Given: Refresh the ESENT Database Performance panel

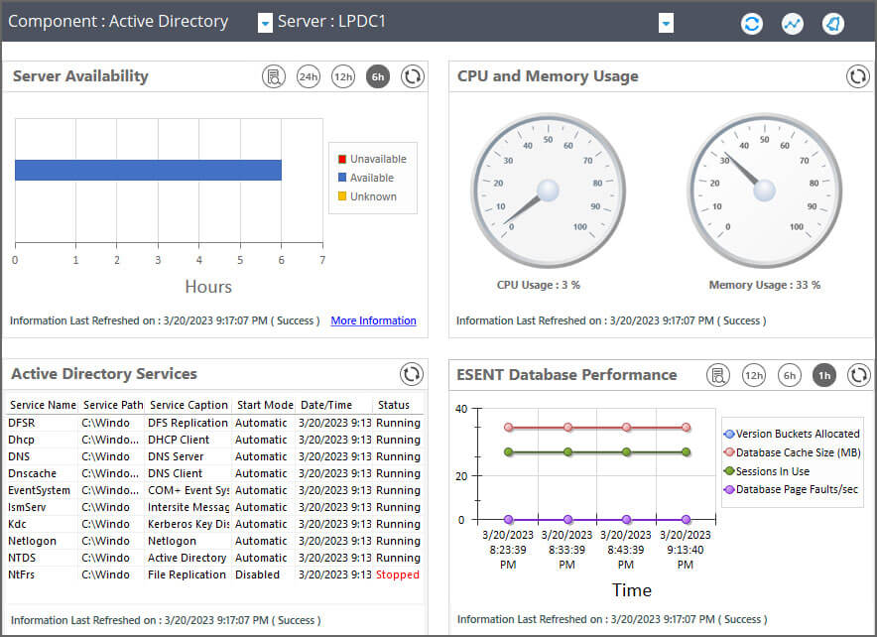Looking at the screenshot, I should [858, 375].
